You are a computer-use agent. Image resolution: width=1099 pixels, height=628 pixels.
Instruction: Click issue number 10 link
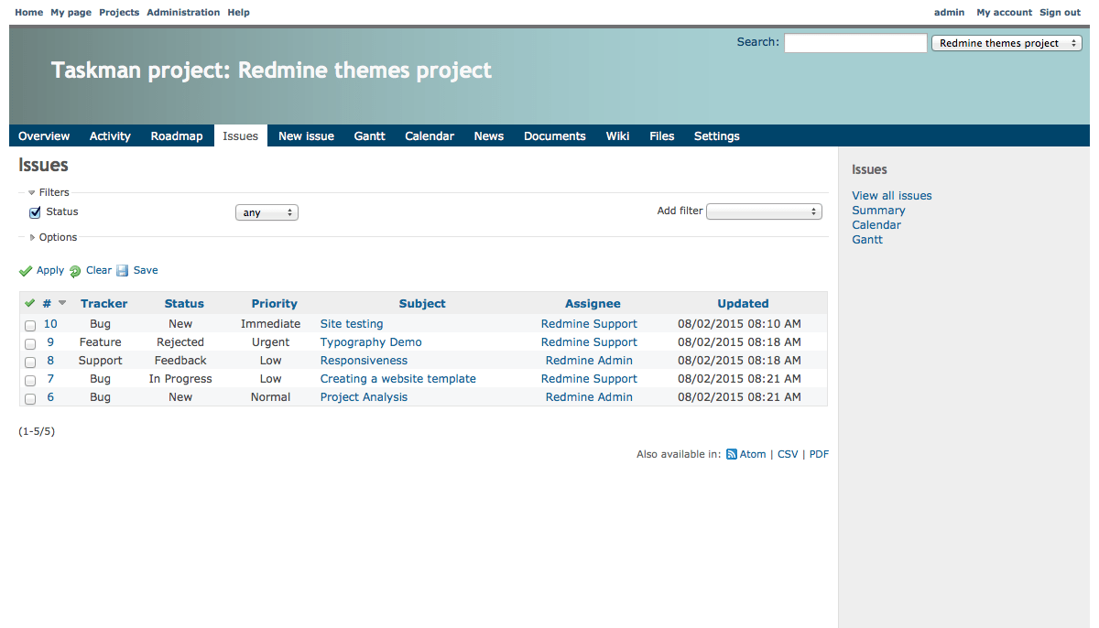[50, 324]
